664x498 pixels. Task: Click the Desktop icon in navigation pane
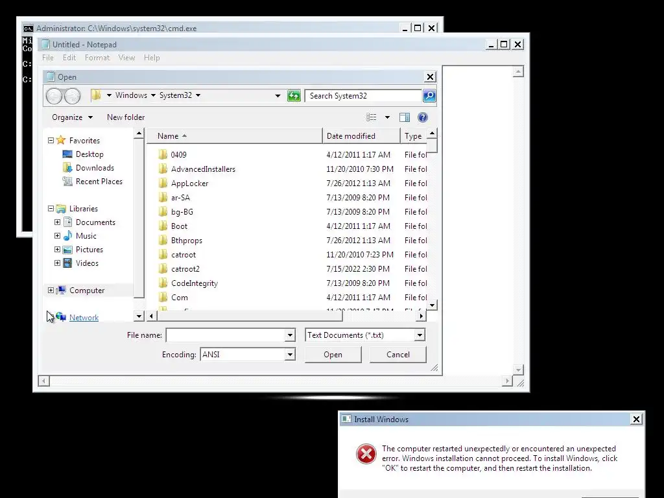(x=67, y=154)
